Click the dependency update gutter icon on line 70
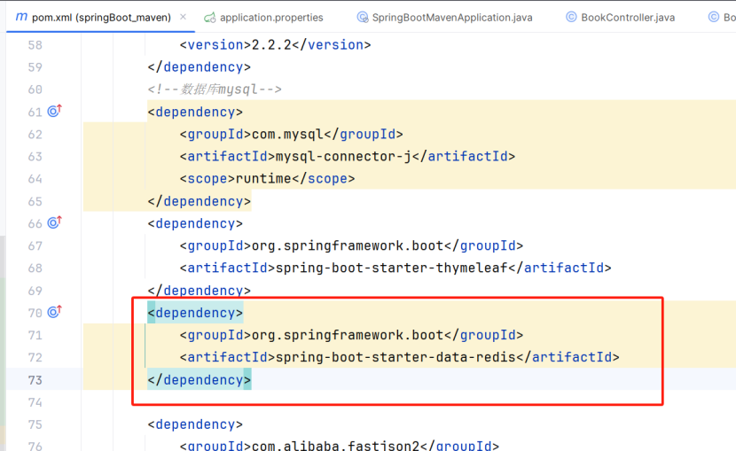Image resolution: width=736 pixels, height=451 pixels. (54, 312)
